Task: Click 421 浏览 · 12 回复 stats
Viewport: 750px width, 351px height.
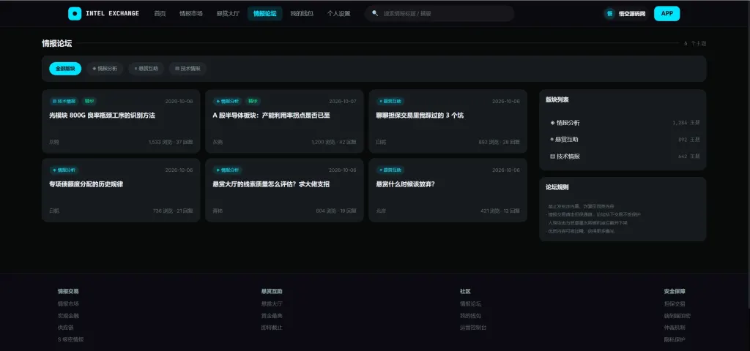Action: point(500,211)
